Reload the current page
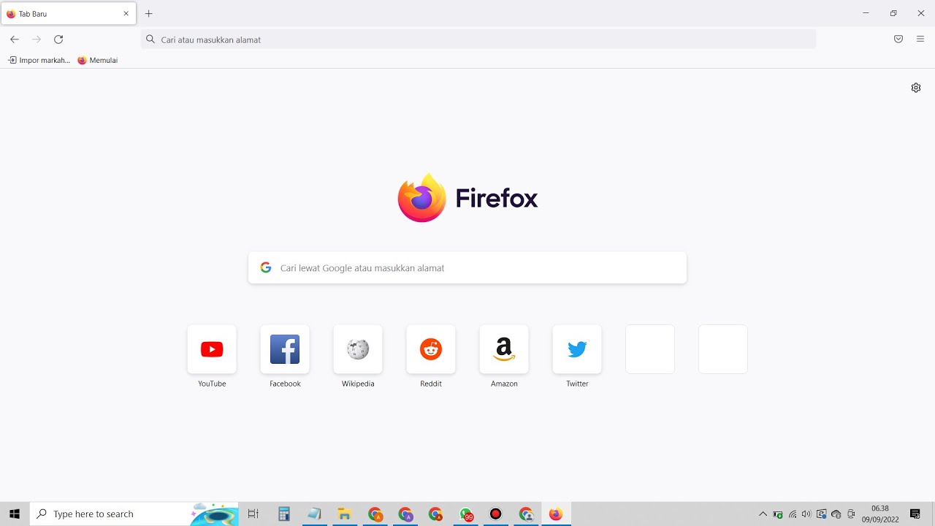This screenshot has width=935, height=526. [x=58, y=39]
